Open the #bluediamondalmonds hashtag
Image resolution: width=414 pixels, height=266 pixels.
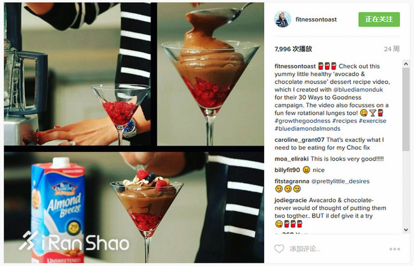pyautogui.click(x=307, y=129)
